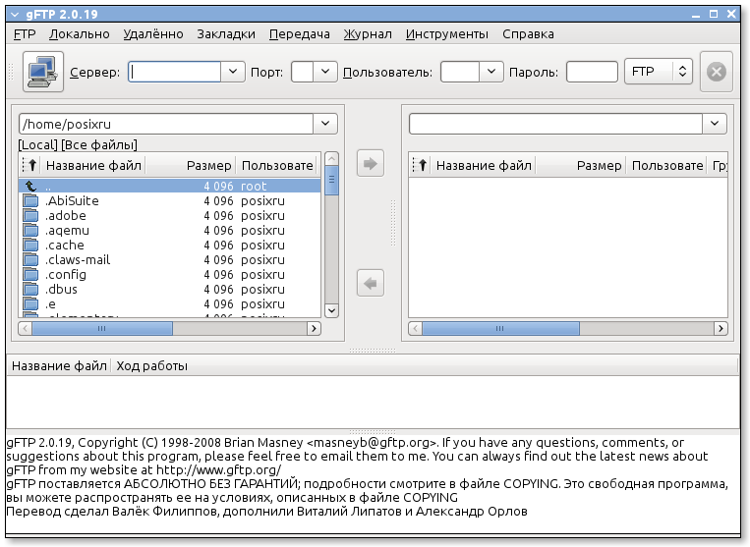
Task: Click the left arrow download button
Action: click(371, 283)
